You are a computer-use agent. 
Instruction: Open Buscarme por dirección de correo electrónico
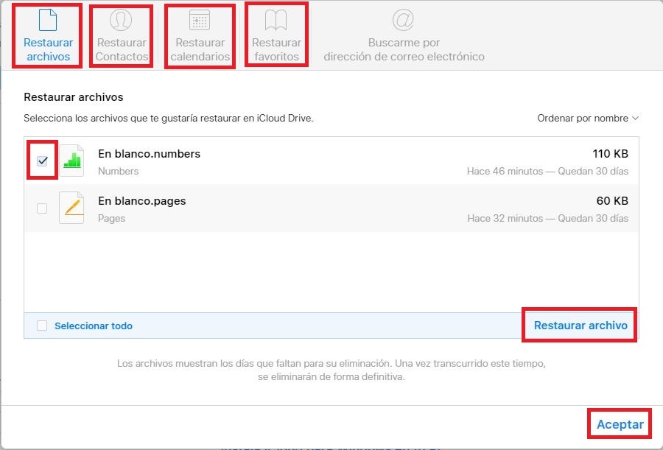404,35
